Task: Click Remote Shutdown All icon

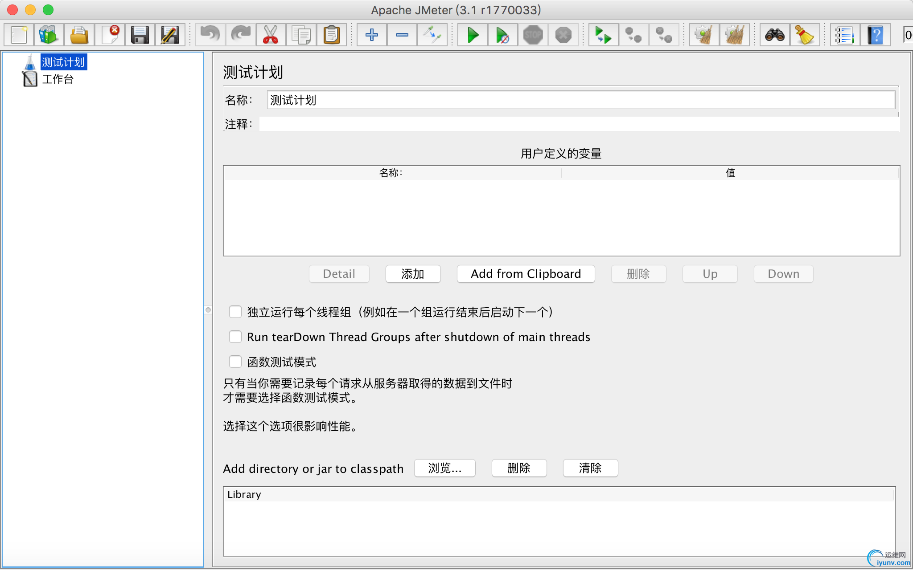Action: (x=664, y=35)
